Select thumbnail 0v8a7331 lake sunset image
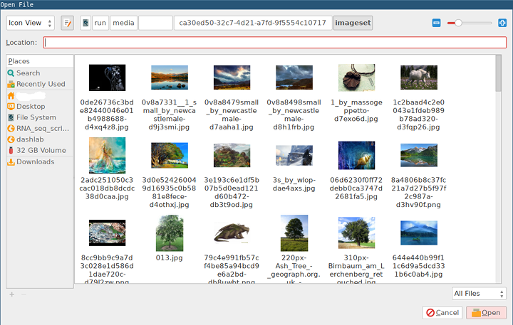Image resolution: width=513 pixels, height=325 pixels. coord(170,78)
